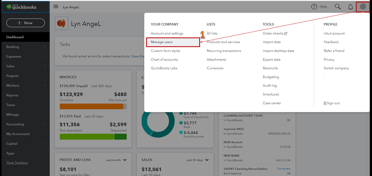This screenshot has height=176, width=372.
Task: Click Switch company
Action: point(336,68)
